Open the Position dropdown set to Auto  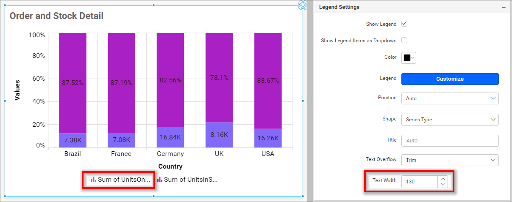point(450,98)
